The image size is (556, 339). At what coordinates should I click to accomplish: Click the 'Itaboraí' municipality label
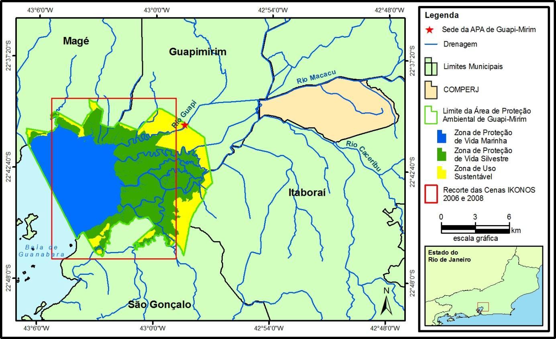(307, 193)
